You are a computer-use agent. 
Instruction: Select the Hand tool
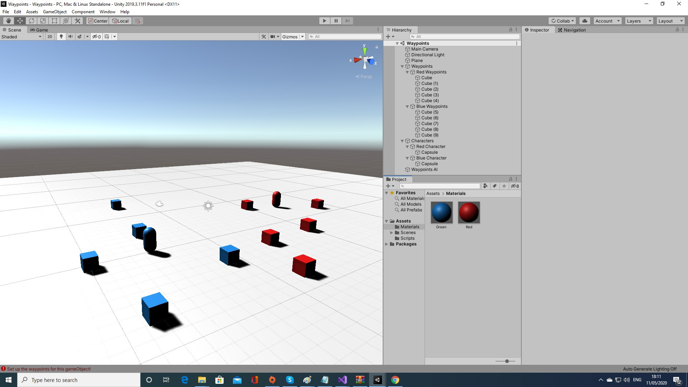click(x=9, y=21)
